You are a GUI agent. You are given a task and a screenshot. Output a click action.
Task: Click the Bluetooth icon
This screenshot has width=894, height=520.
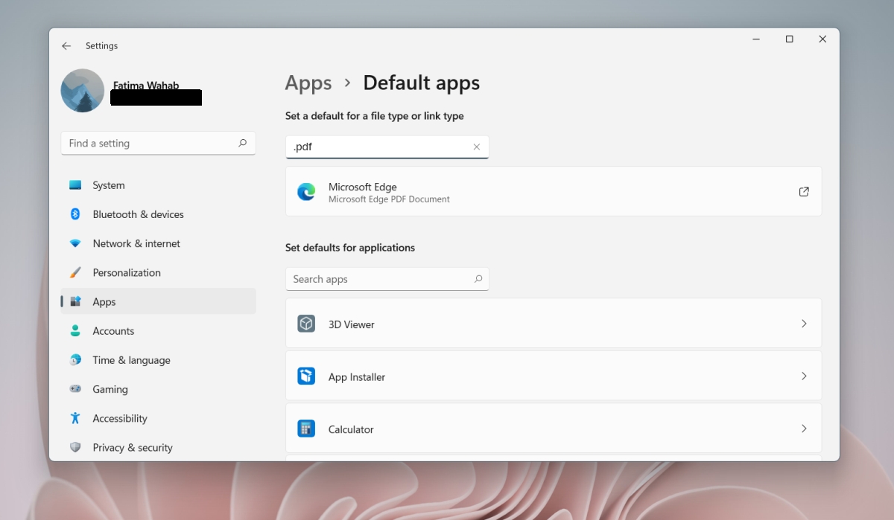[x=75, y=214]
